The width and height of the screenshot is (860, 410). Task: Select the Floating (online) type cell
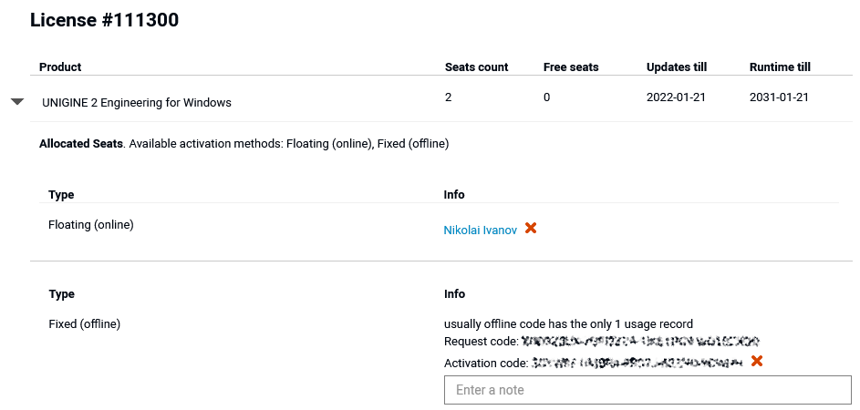click(x=91, y=225)
